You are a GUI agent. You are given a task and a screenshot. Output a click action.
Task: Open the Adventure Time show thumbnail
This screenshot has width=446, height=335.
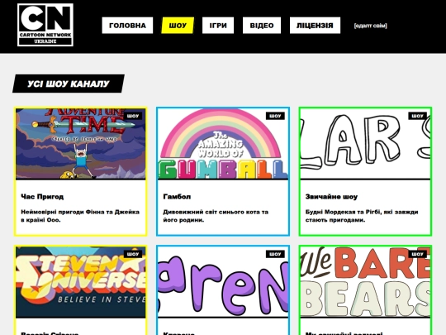81,144
